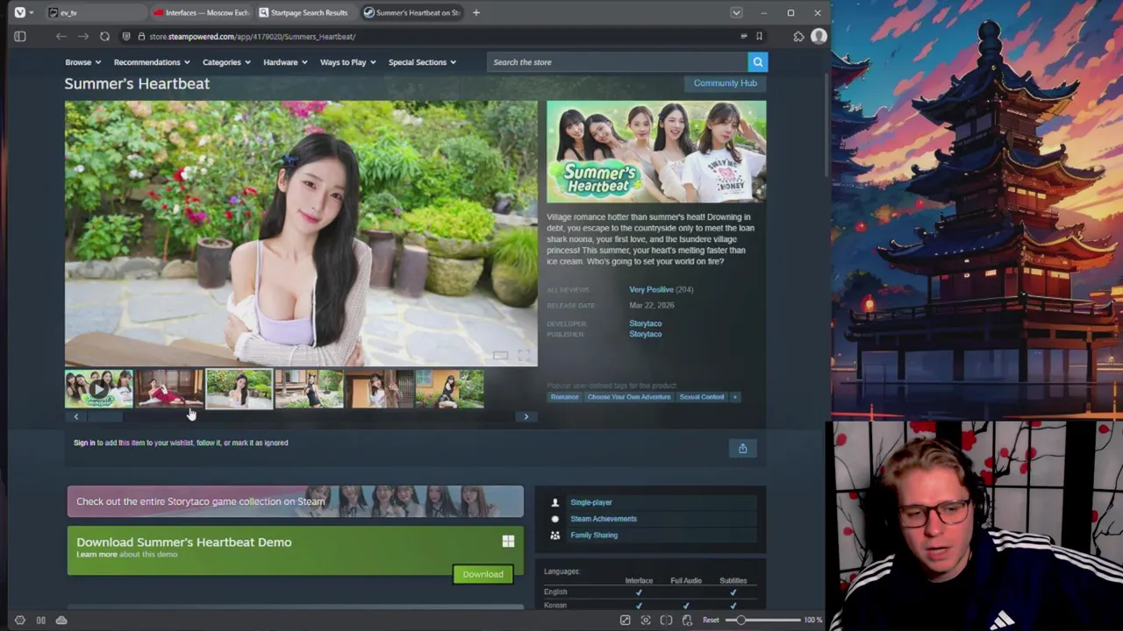Viewport: 1123px width, 631px height.
Task: Click the right arrow under the screenshot strip
Action: pos(526,416)
